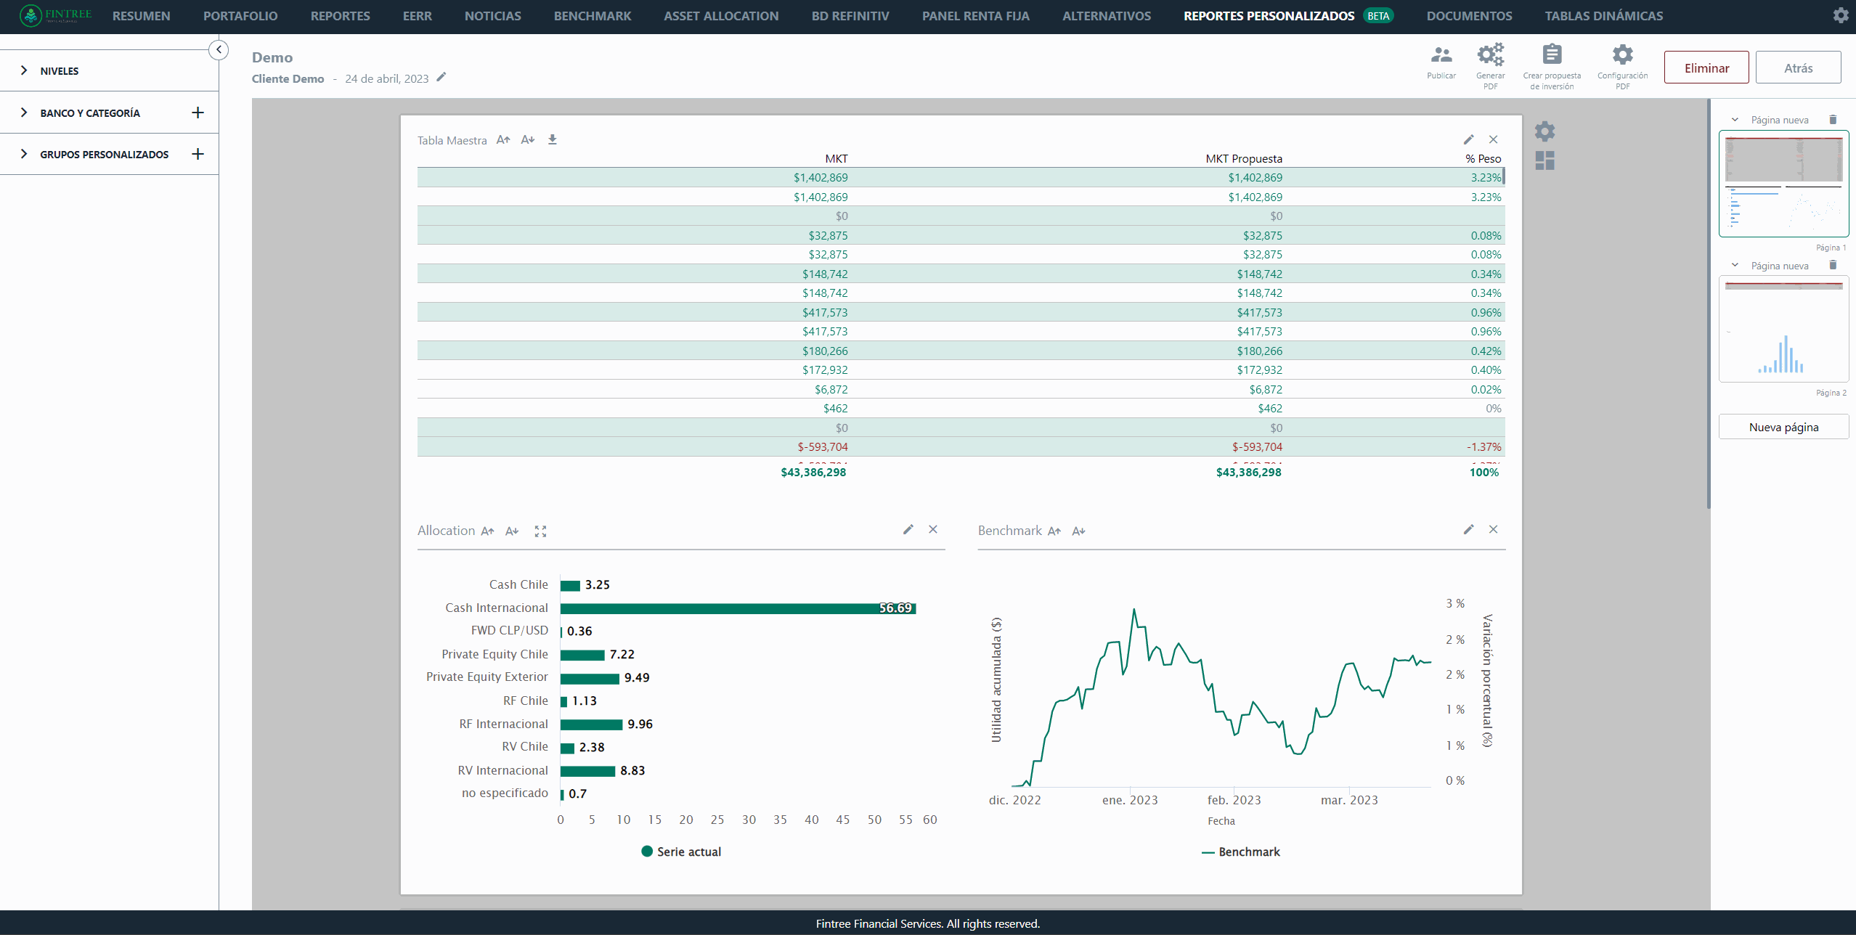Increase font size of Tabla Maestra
The height and width of the screenshot is (935, 1856).
[x=503, y=139]
